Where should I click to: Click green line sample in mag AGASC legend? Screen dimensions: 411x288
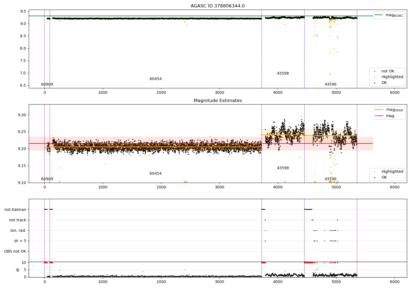[379, 15]
